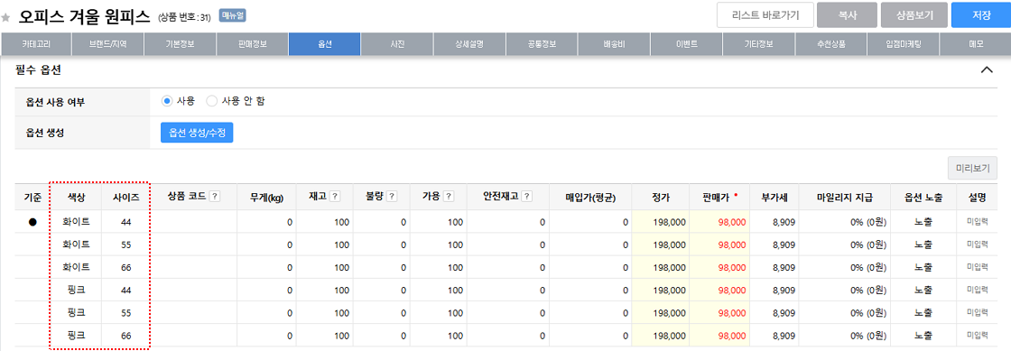Click the 미리보기 button
Screen dimensions: 1011x351
point(972,168)
